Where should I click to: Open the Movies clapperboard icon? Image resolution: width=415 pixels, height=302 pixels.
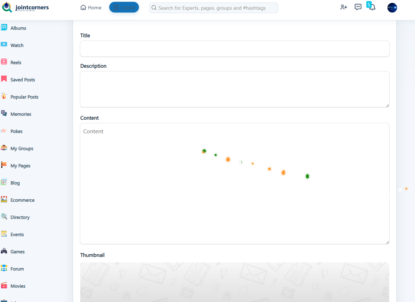click(x=4, y=286)
